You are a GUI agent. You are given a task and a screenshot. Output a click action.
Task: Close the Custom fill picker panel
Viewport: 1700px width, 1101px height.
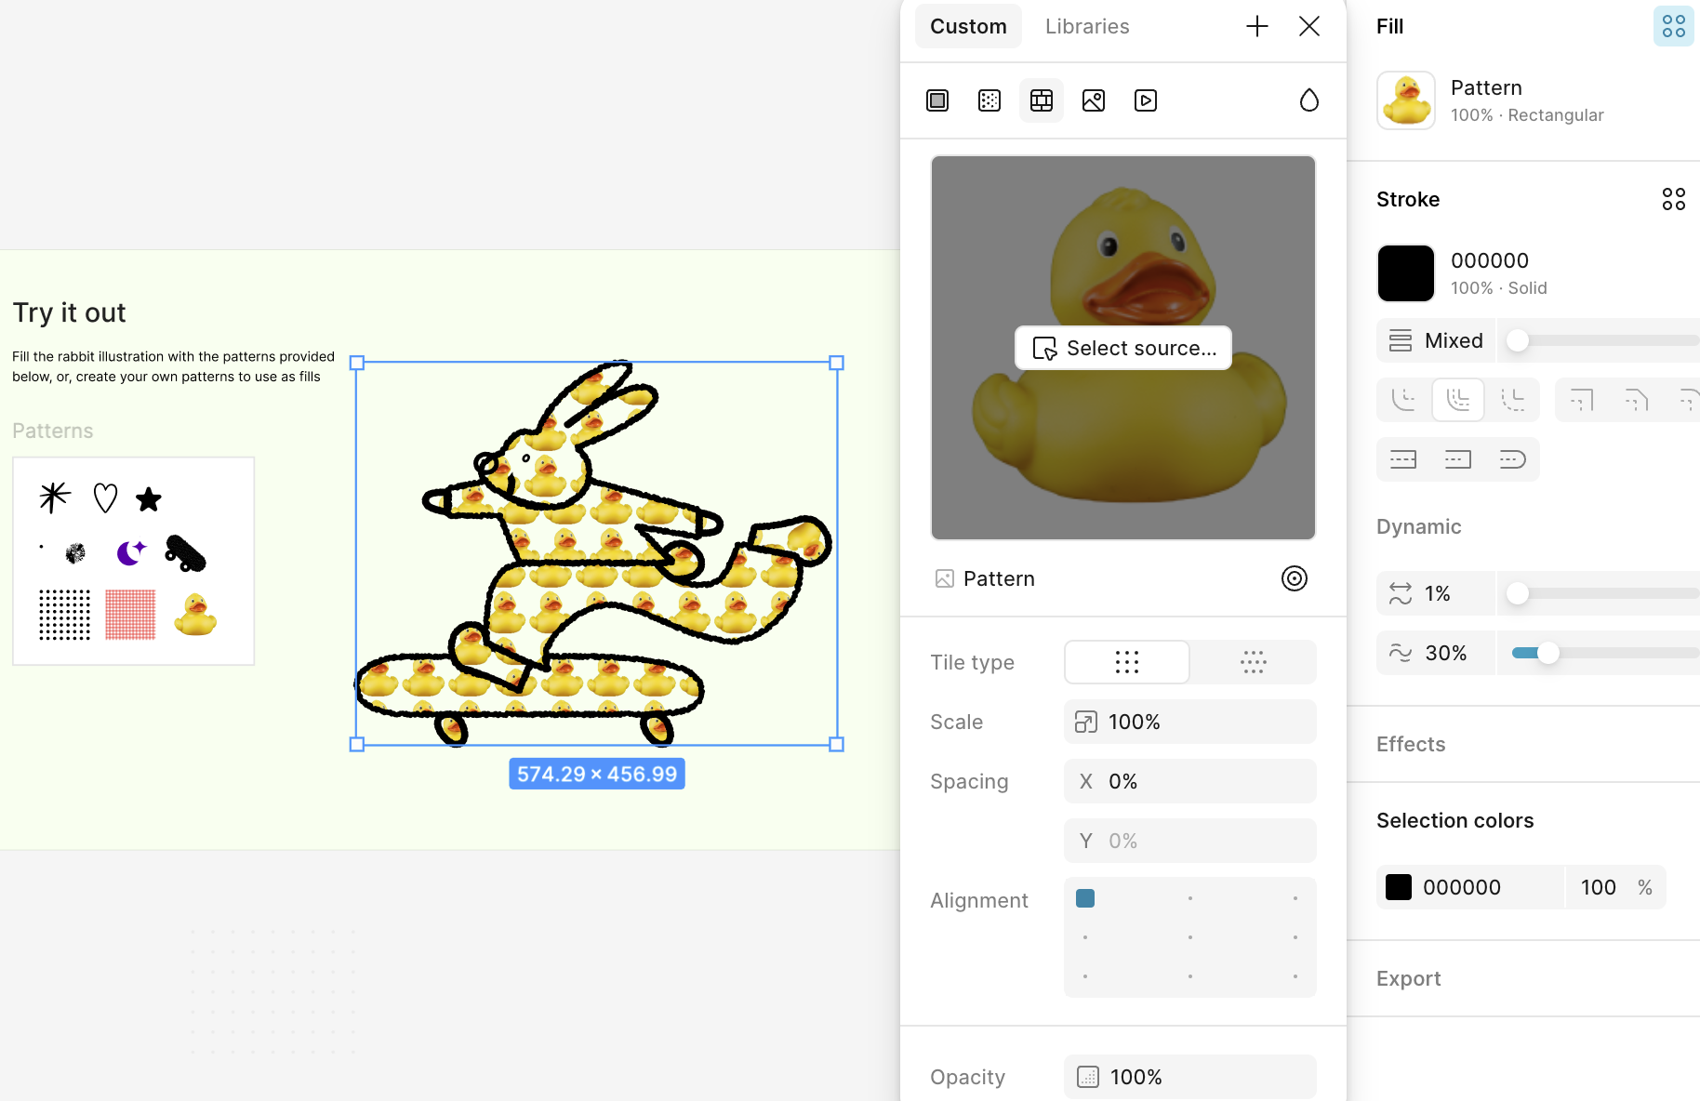[x=1309, y=26]
